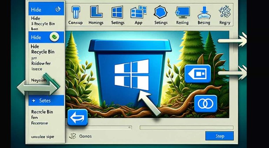Click the icon beside Oonos label
269x148 pixels.
73,136
